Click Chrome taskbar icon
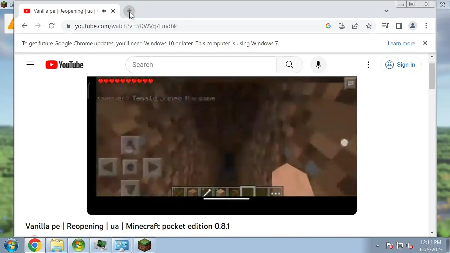Image resolution: width=450 pixels, height=253 pixels. (x=35, y=245)
